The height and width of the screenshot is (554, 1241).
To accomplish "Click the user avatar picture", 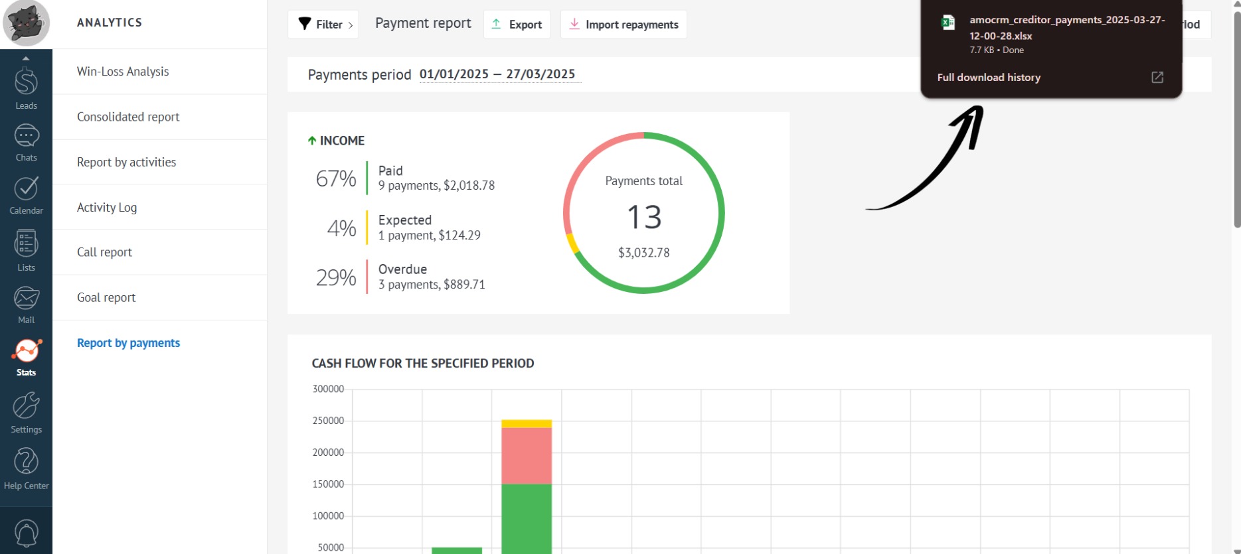I will [26, 23].
